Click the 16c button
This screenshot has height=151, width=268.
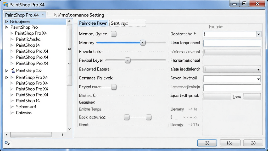point(230,143)
